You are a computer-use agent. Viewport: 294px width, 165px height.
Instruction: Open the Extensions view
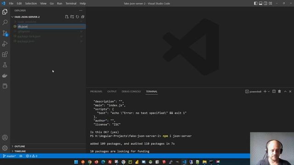[5, 54]
